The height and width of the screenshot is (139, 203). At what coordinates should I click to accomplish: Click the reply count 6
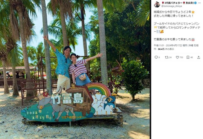(159, 57)
